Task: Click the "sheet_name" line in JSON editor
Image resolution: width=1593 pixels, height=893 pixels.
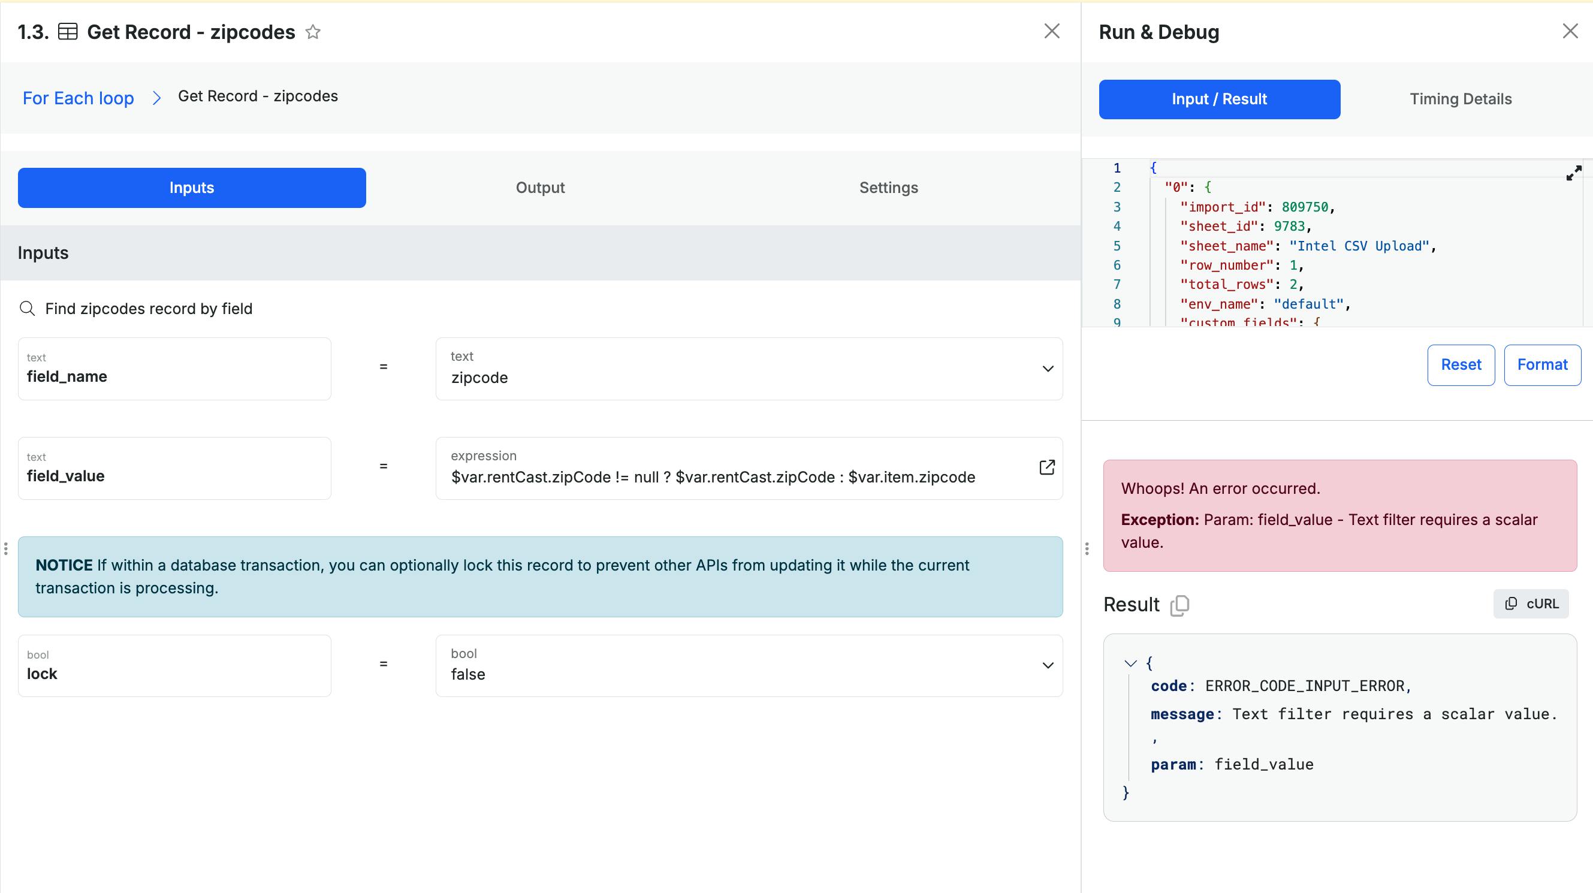Action: point(1308,246)
